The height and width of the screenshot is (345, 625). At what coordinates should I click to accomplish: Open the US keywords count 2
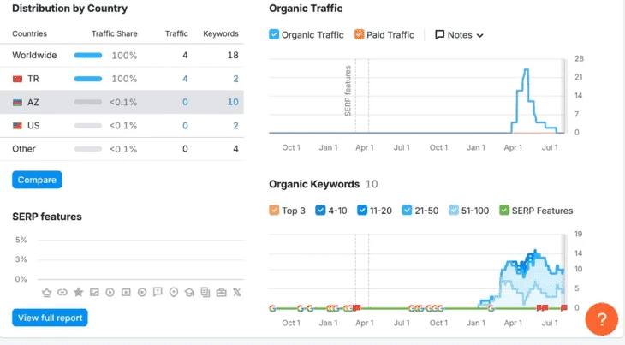pos(235,126)
